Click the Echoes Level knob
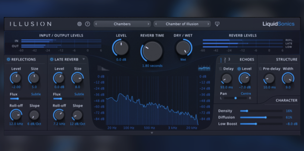This screenshot has height=151, width=304. coord(245,79)
